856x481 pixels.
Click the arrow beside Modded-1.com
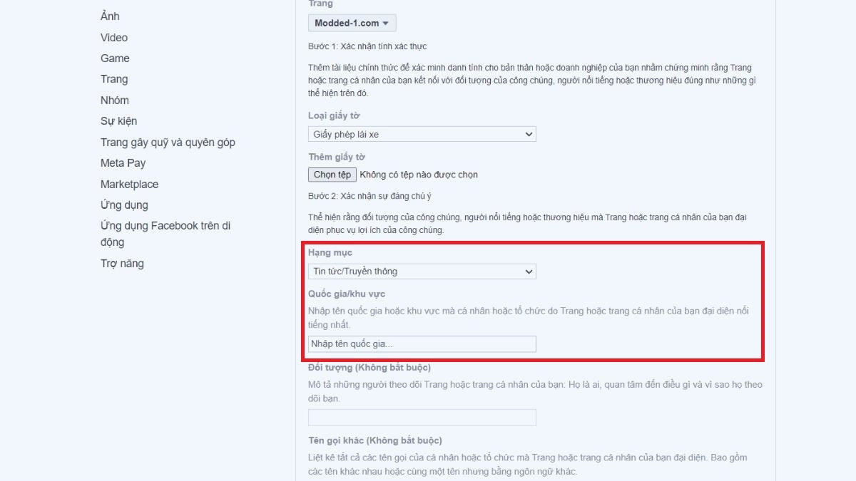pyautogui.click(x=386, y=24)
